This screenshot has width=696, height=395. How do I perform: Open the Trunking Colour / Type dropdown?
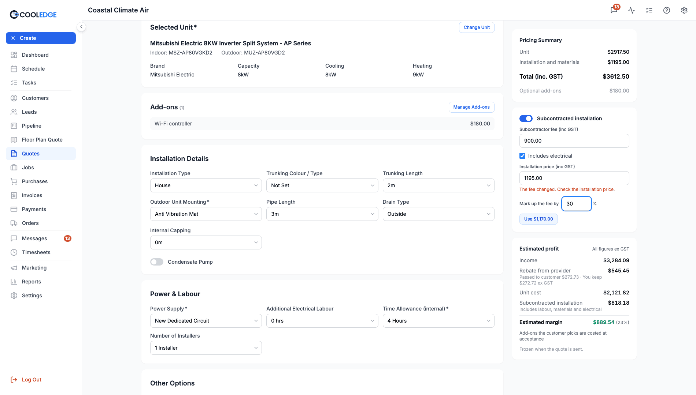(x=322, y=185)
